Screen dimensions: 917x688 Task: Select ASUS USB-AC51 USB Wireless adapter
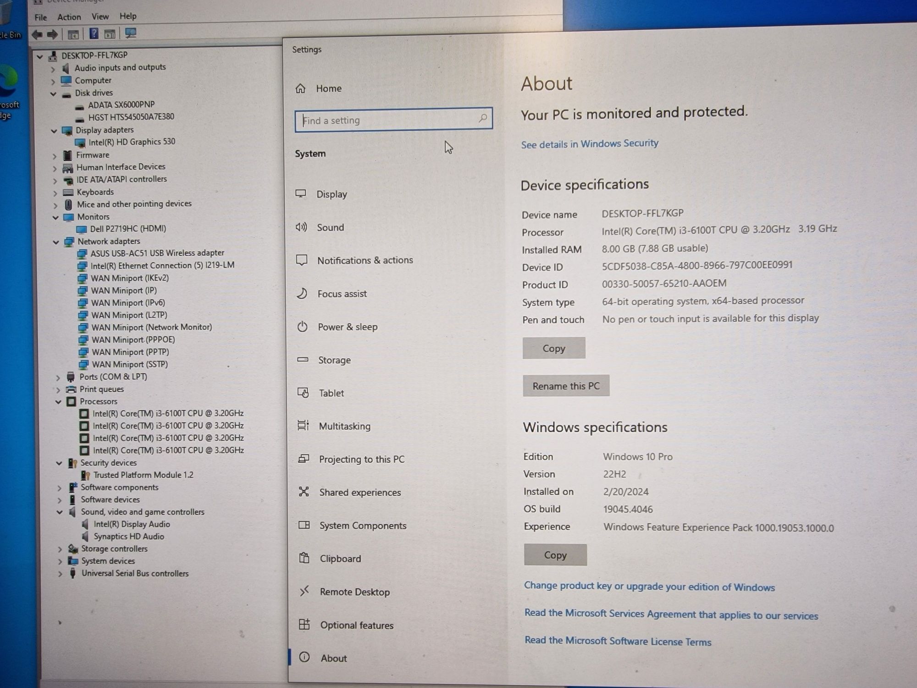(x=157, y=253)
